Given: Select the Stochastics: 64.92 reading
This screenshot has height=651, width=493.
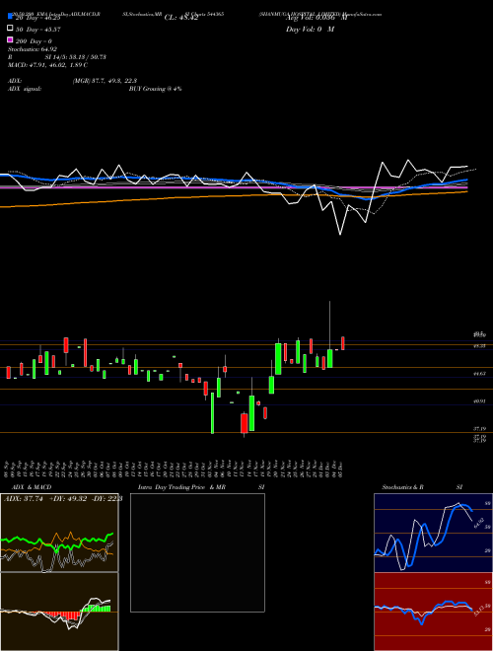Looking at the screenshot, I should tap(33, 49).
